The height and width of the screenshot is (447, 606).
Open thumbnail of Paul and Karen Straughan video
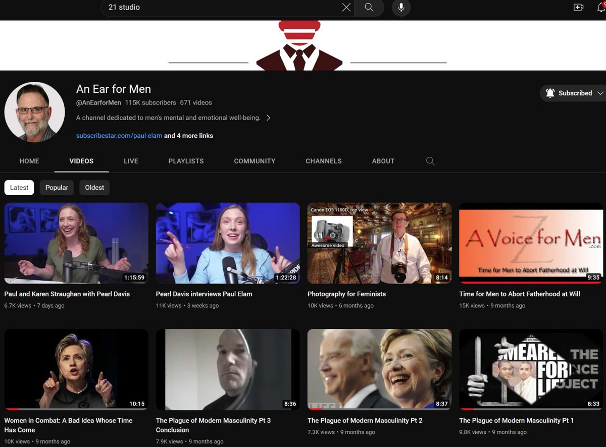tap(76, 243)
